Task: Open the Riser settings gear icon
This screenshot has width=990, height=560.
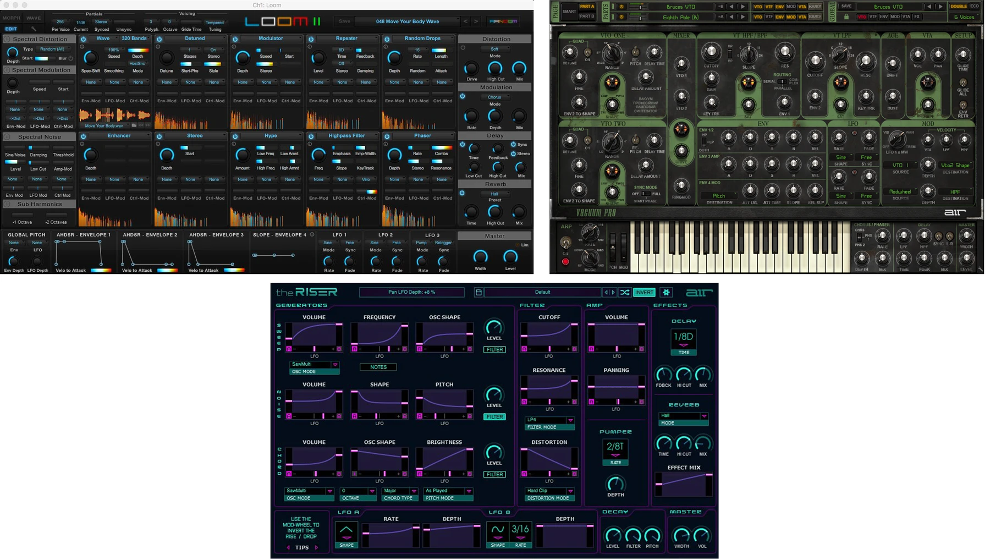Action: pos(666,293)
